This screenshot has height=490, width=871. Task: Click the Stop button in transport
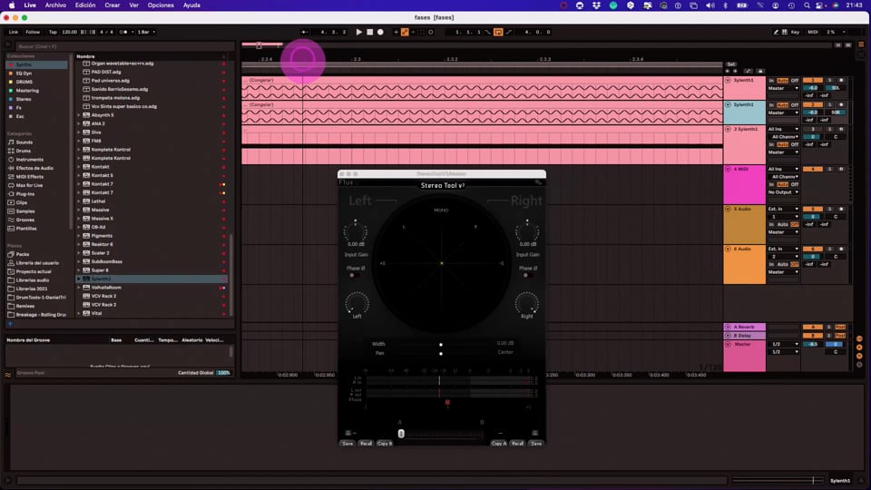[x=370, y=33]
